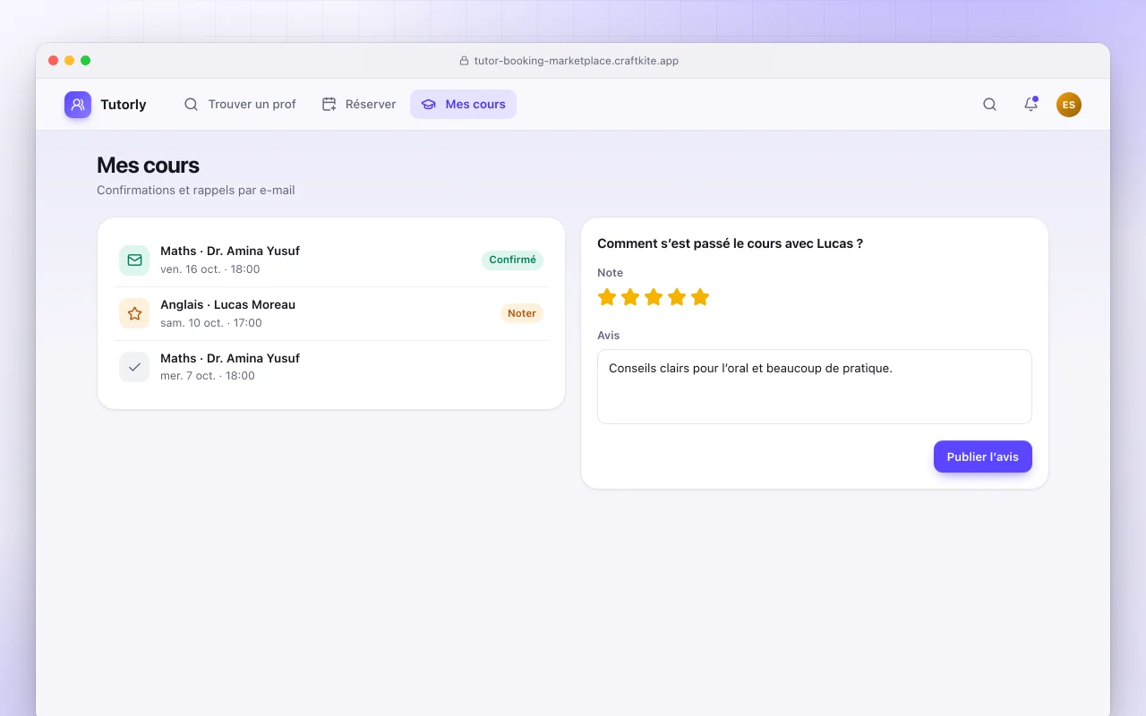Click the heading Comment s'est passé le cours avec Lucas
Image resolution: width=1146 pixels, height=716 pixels.
point(730,243)
